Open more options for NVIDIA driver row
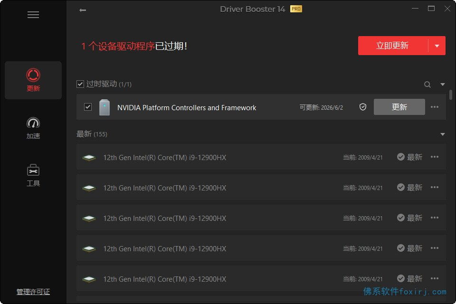 coord(435,107)
